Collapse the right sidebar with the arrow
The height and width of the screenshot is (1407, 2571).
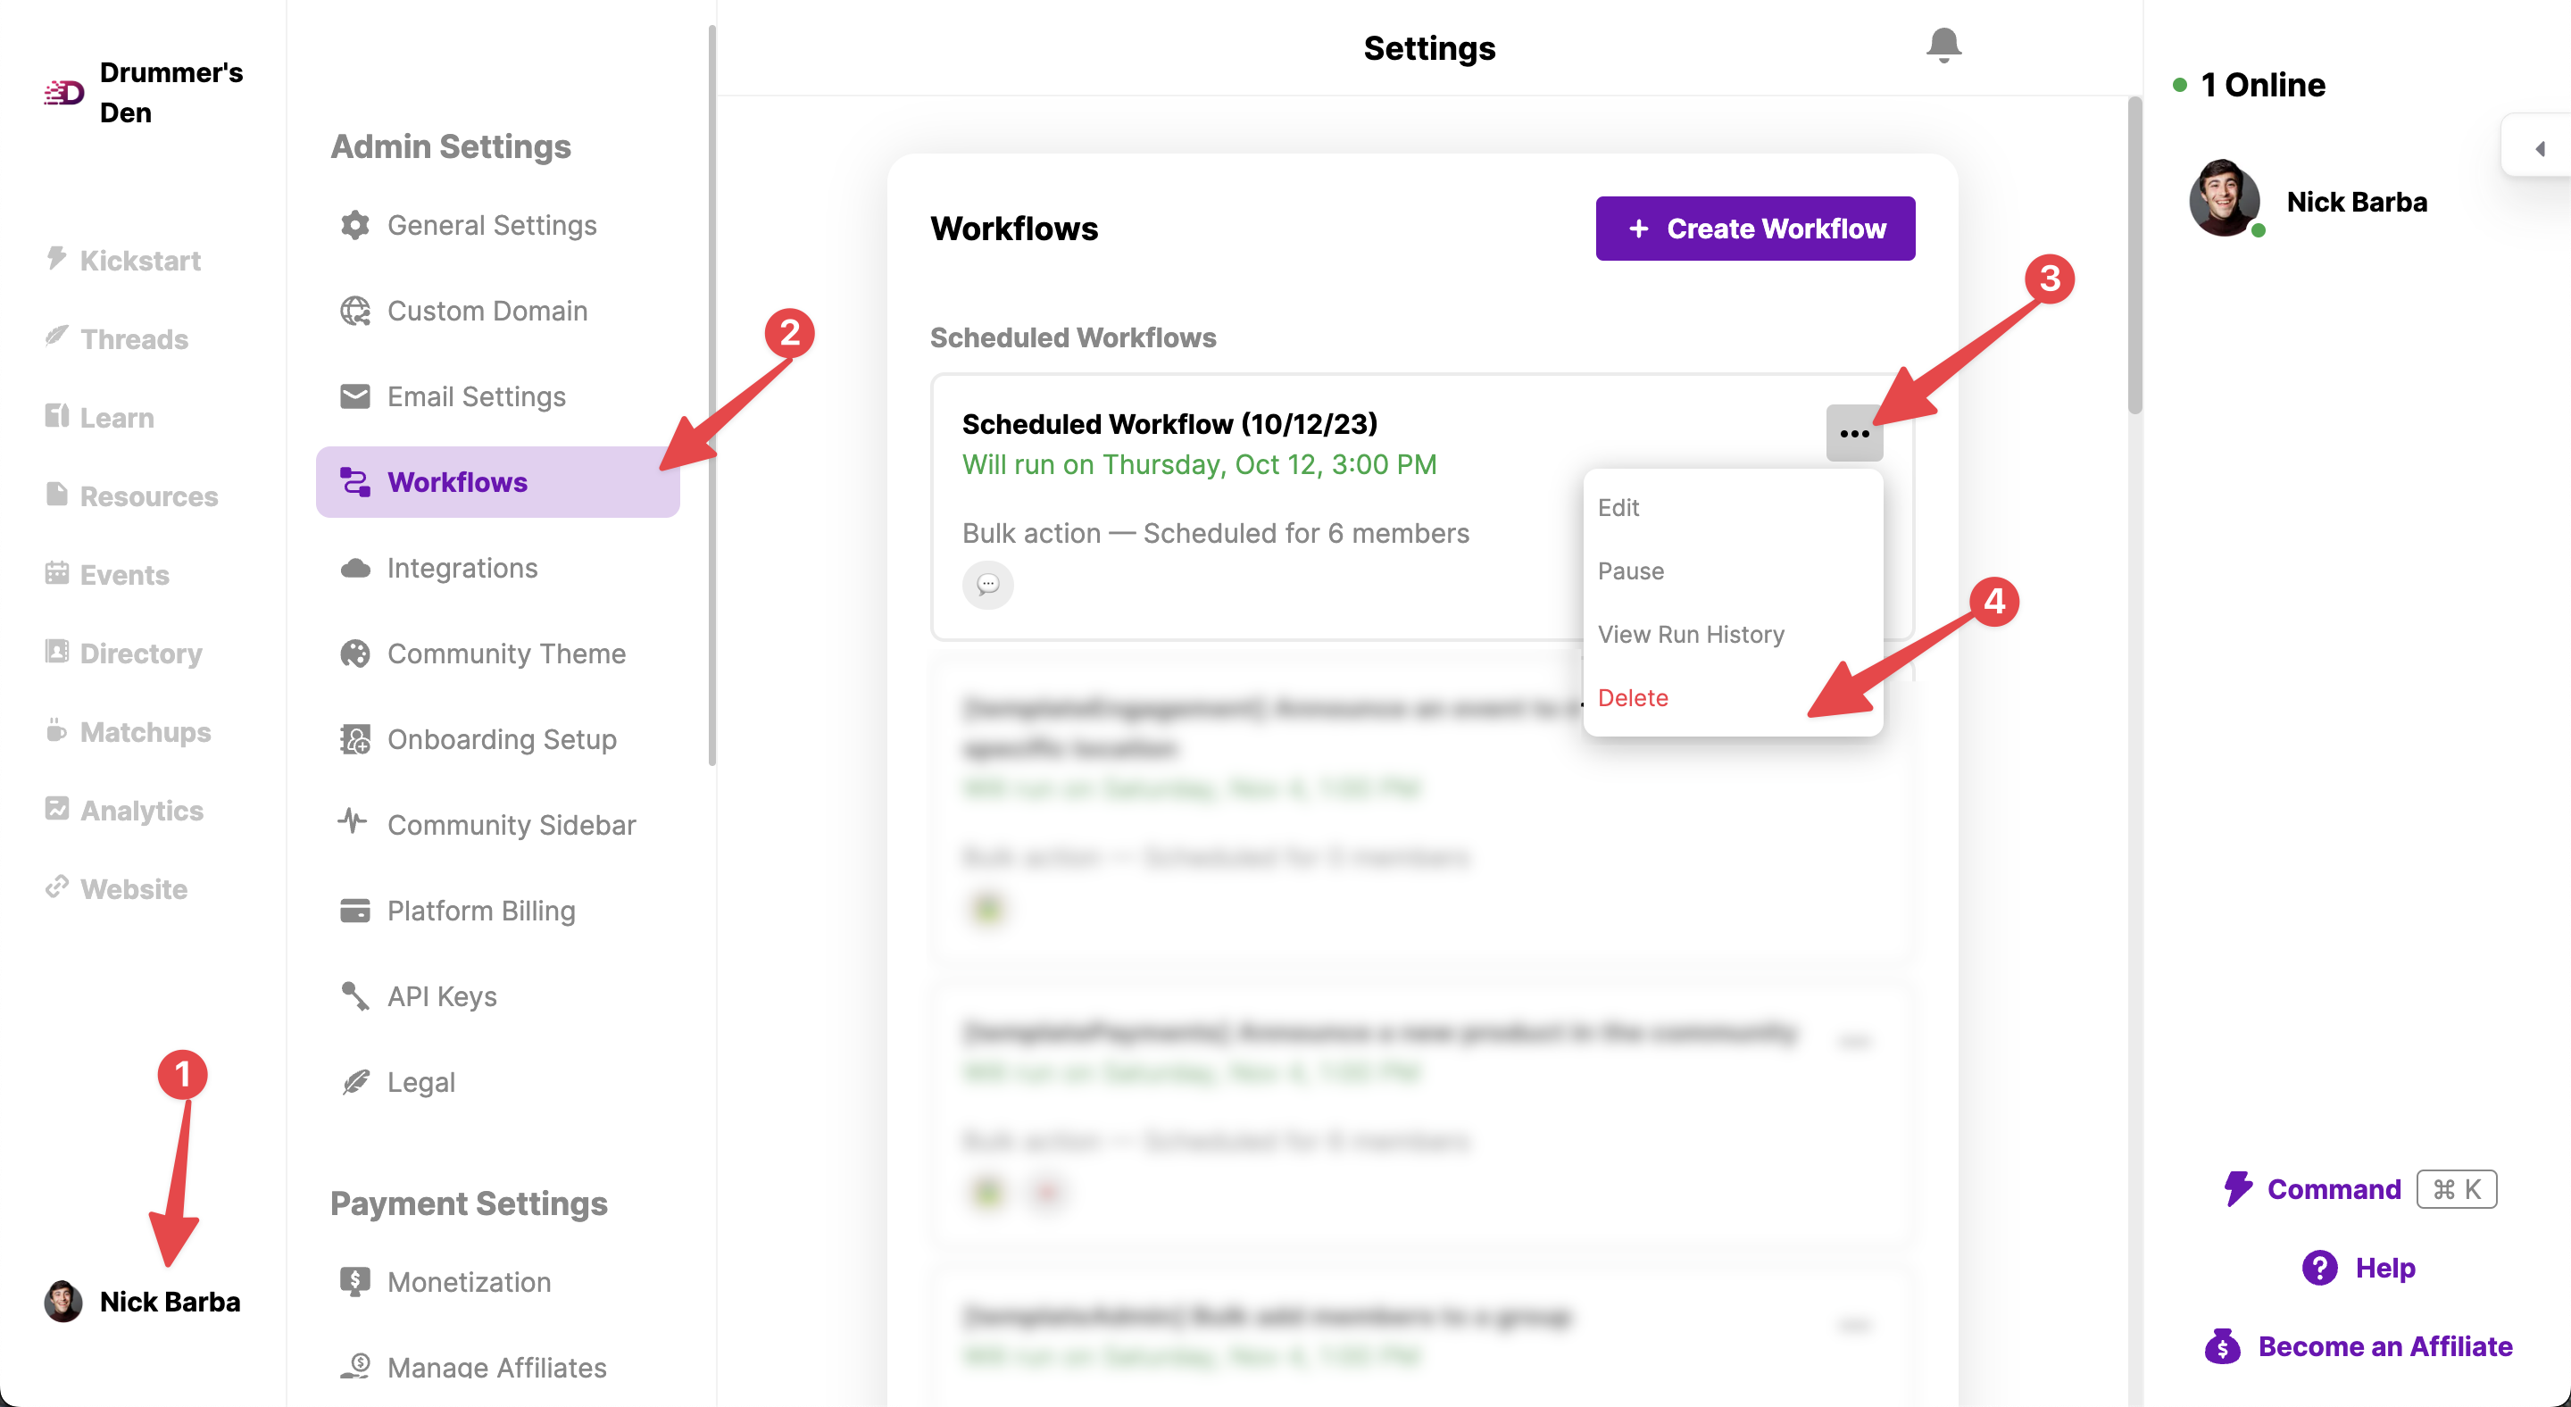click(x=2539, y=149)
